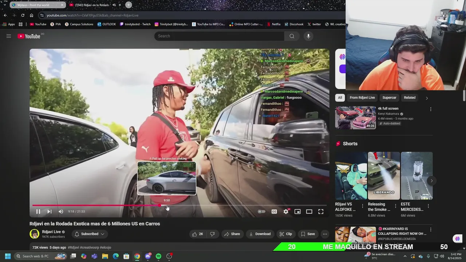466x262 pixels.
Task: Select the Related filter chip
Action: click(x=410, y=98)
